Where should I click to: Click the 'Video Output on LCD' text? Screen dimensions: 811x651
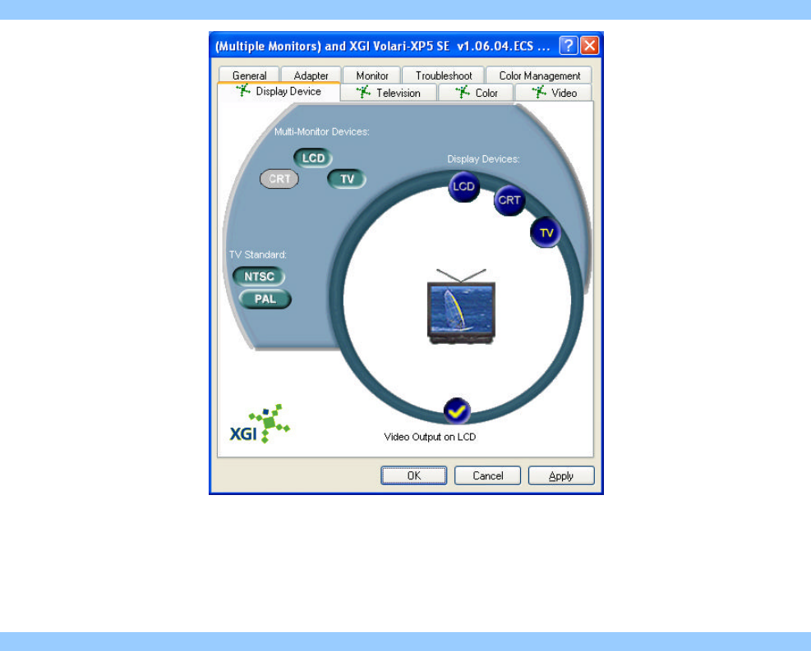[430, 437]
